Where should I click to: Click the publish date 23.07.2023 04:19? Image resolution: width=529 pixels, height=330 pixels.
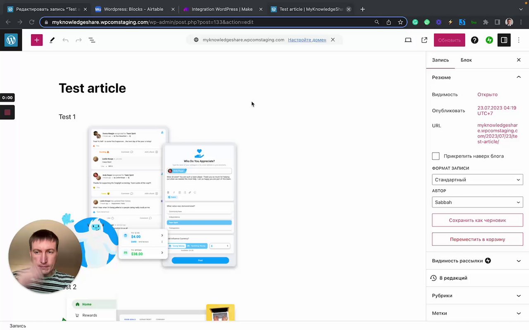(x=497, y=111)
